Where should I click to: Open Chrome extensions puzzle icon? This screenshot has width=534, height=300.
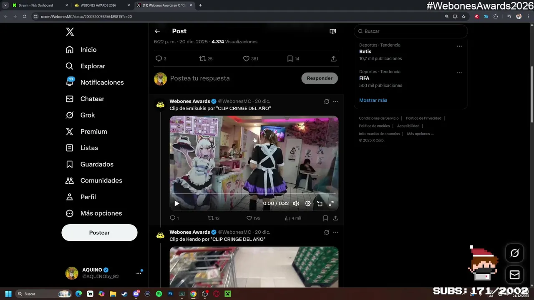pyautogui.click(x=496, y=17)
